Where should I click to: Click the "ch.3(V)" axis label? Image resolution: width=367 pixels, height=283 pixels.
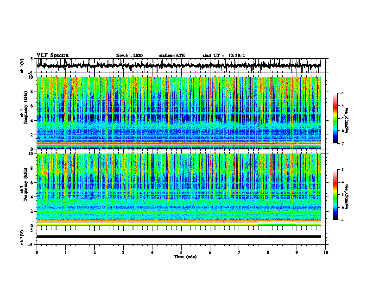pyautogui.click(x=22, y=237)
